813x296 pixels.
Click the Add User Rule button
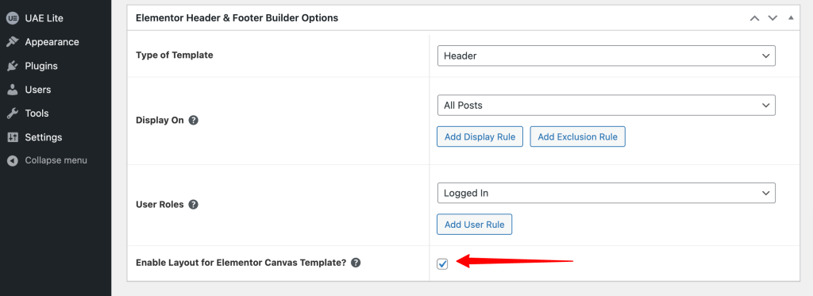click(x=475, y=225)
